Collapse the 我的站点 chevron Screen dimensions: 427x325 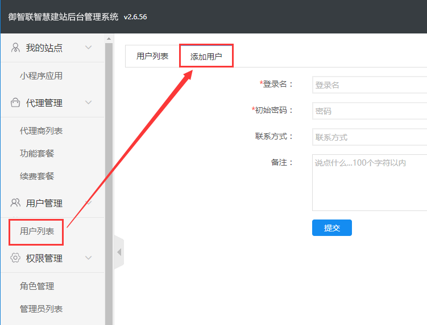click(88, 48)
